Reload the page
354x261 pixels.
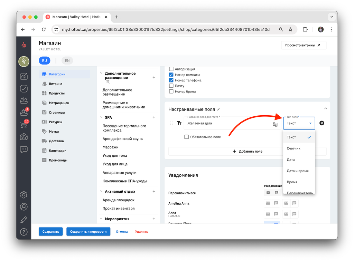tap(44, 29)
